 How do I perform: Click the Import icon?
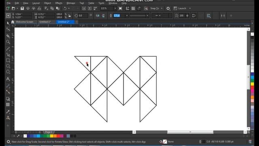pyautogui.click(x=84, y=8)
